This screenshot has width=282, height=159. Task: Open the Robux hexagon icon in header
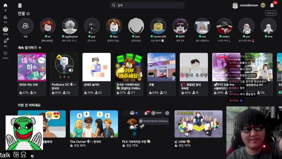click(263, 5)
